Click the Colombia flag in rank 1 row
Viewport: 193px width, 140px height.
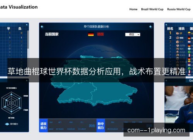tap(189, 33)
